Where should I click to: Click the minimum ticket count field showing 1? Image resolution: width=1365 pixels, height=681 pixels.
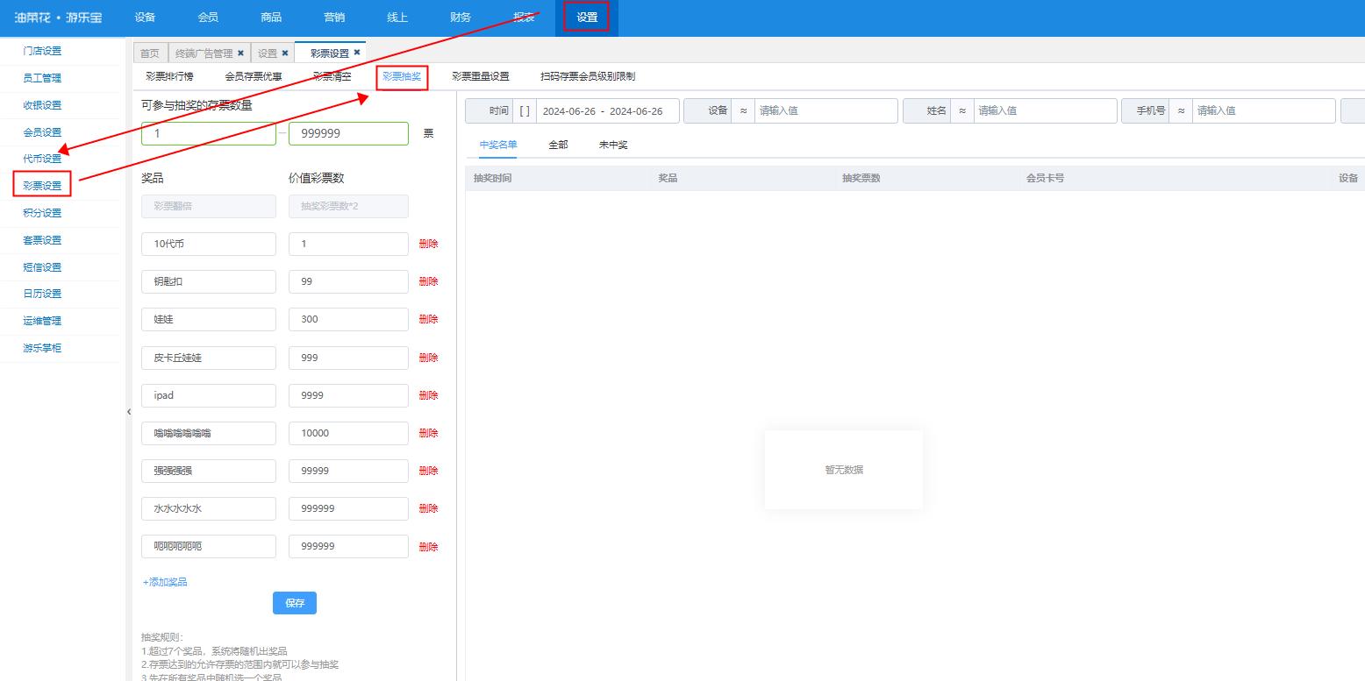tap(209, 133)
